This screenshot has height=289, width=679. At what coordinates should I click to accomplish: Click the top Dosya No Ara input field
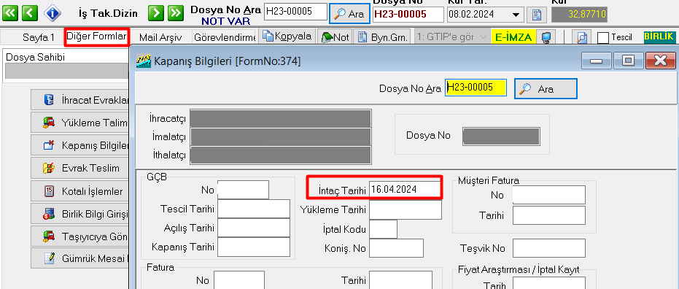pyautogui.click(x=295, y=11)
